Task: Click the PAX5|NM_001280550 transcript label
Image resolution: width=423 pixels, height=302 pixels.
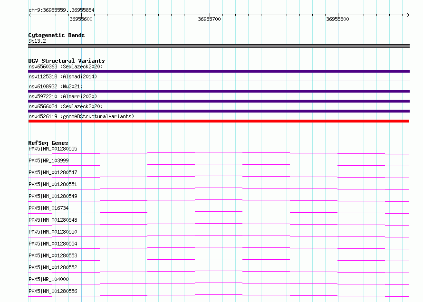Action: pyautogui.click(x=53, y=232)
